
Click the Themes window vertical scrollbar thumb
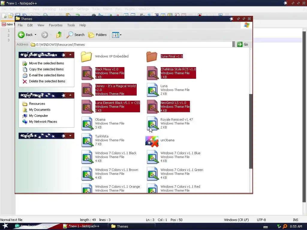pyautogui.click(x=251, y=131)
